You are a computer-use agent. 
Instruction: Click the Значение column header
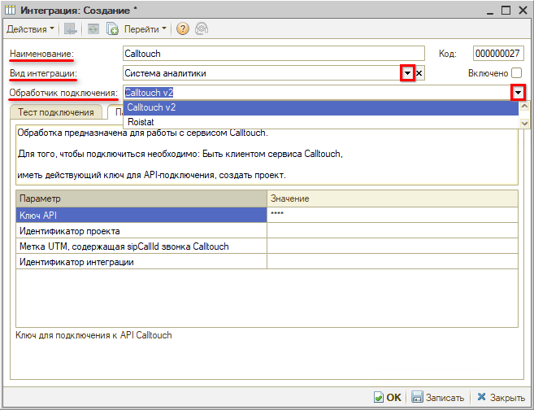(393, 198)
